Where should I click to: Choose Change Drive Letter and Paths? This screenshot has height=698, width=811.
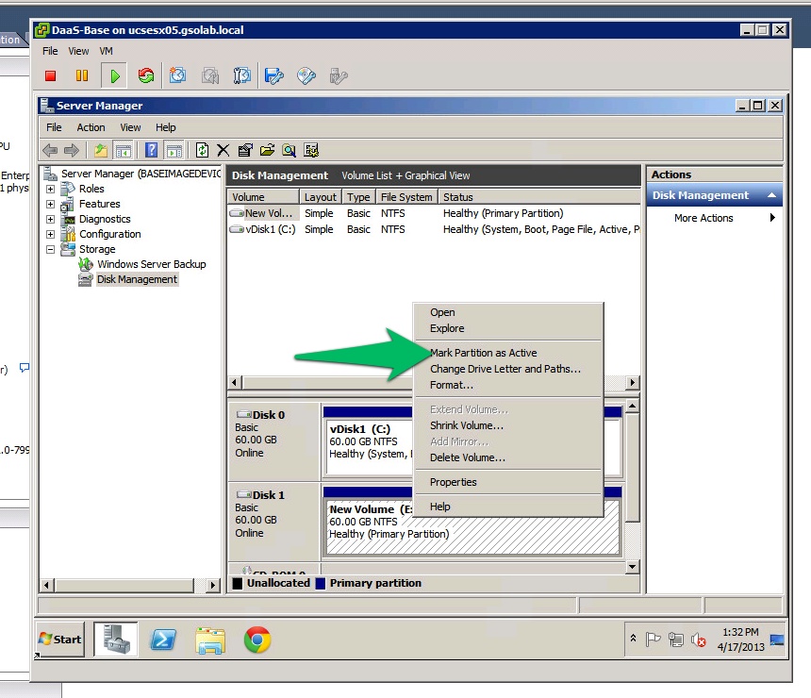(508, 369)
